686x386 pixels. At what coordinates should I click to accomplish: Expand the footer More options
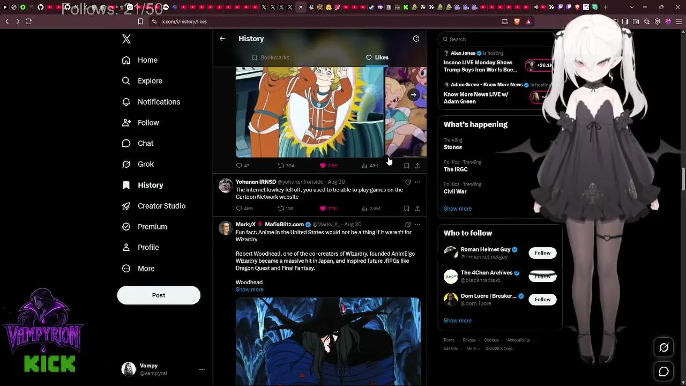(473, 348)
